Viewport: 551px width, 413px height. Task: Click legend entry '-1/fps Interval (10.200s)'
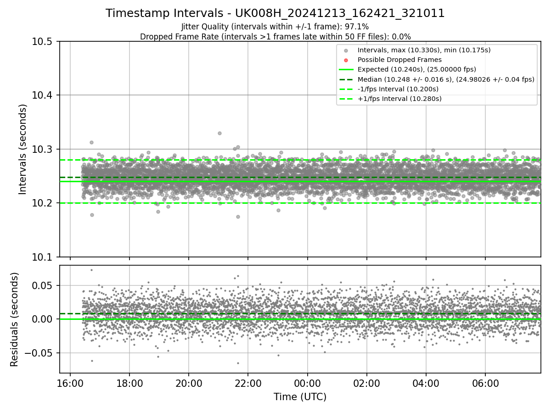point(398,89)
